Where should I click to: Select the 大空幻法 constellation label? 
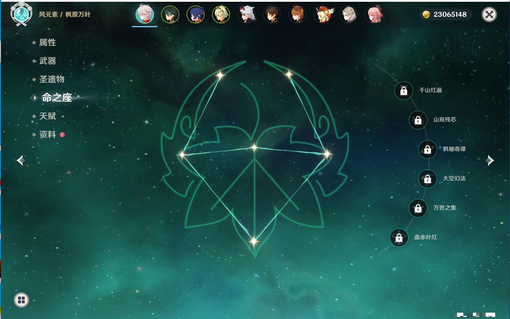454,178
